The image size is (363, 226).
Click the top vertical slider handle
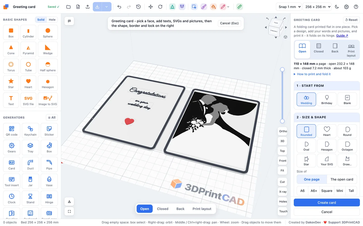tap(282, 69)
